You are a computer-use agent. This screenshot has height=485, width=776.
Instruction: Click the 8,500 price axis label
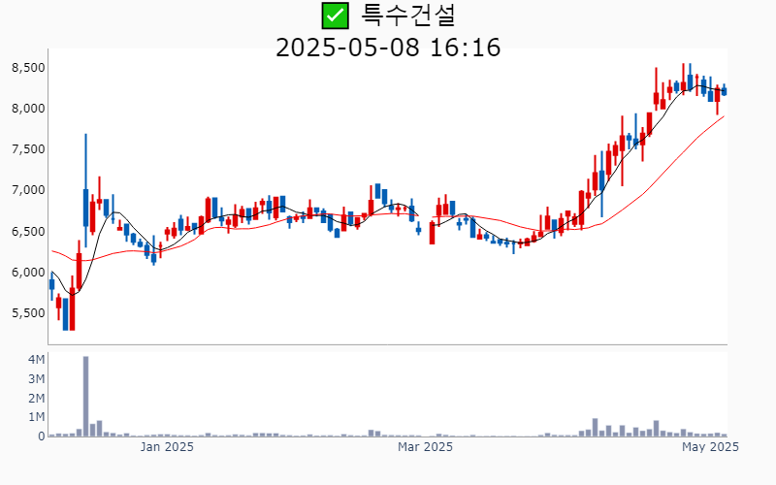pos(28,67)
